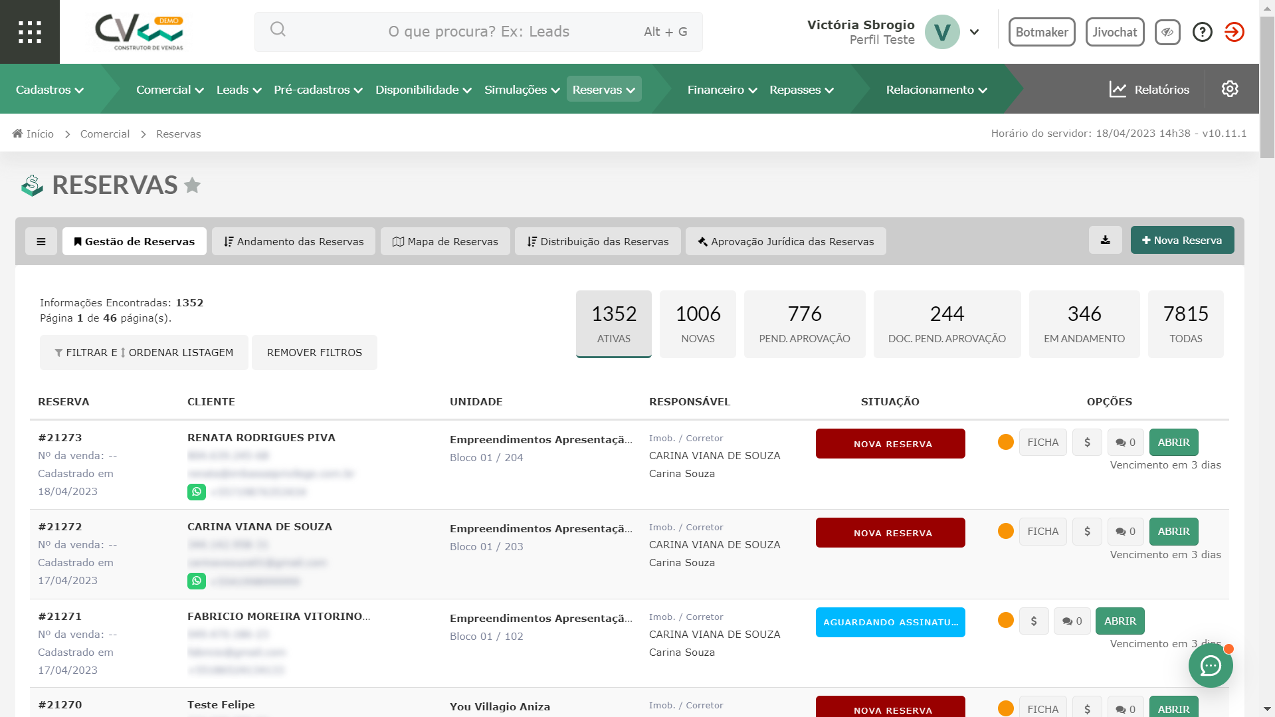This screenshot has width=1275, height=717.
Task: Open Andamento das Reservas tab
Action: tap(294, 242)
